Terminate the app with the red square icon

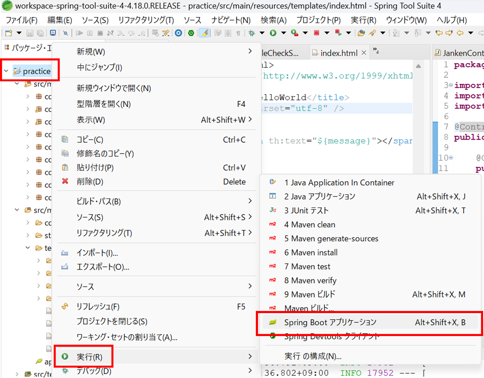pos(316,32)
